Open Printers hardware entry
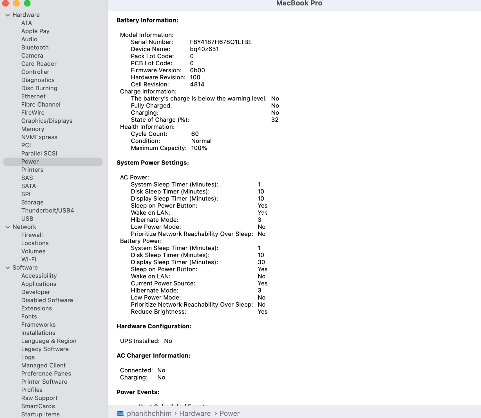This screenshot has height=418, width=481. (x=32, y=170)
